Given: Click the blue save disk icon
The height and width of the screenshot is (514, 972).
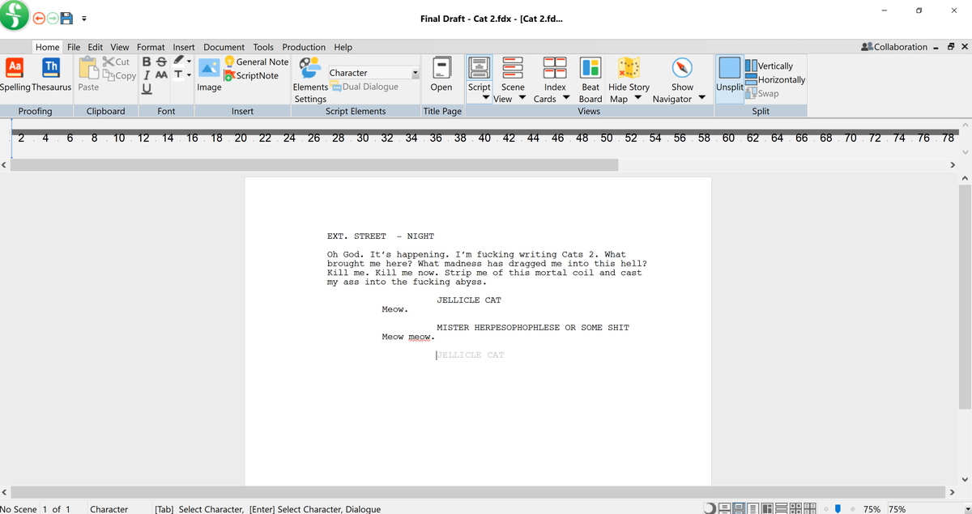Looking at the screenshot, I should pos(67,18).
